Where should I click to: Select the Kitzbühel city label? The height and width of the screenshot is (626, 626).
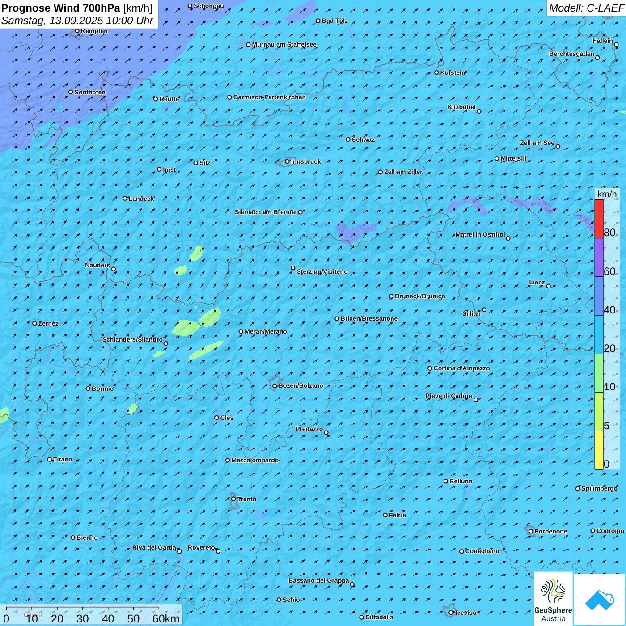tap(461, 107)
